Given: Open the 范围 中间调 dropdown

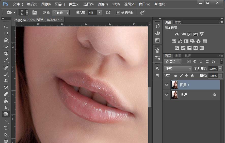Looking at the screenshot, I should coord(61,12).
